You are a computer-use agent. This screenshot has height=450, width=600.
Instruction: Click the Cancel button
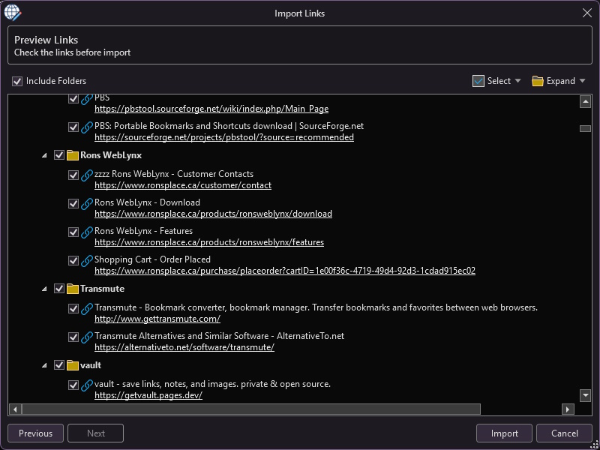(564, 433)
